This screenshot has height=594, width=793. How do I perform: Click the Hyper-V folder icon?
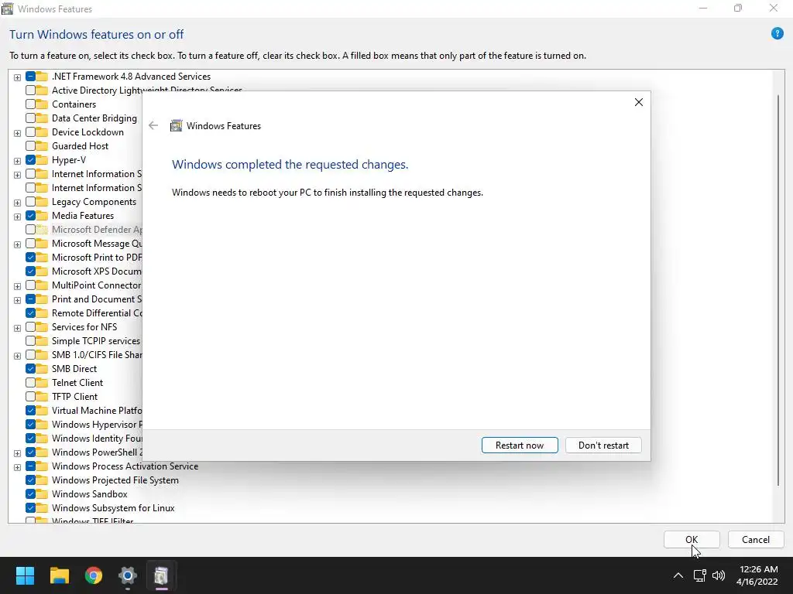pos(42,159)
